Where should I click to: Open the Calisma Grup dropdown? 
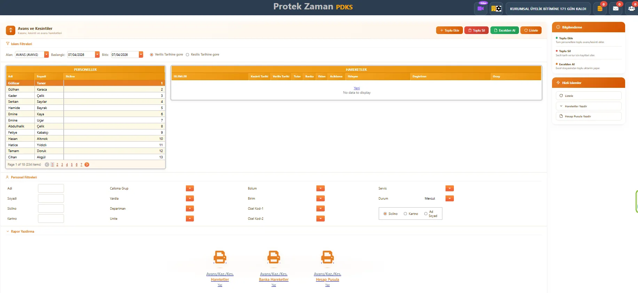(x=190, y=189)
